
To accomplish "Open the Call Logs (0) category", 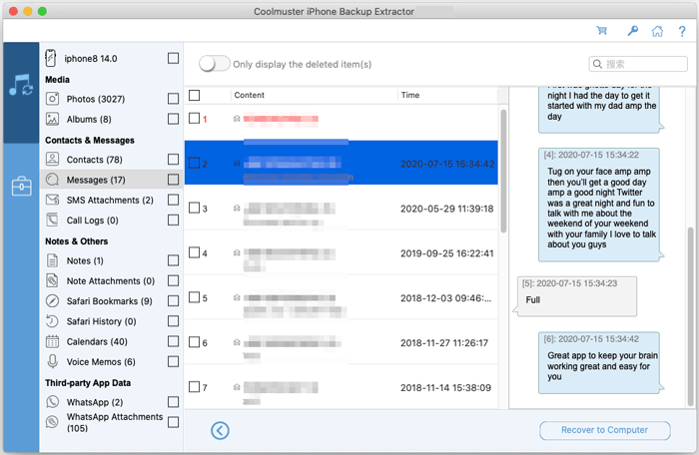I will [x=92, y=221].
